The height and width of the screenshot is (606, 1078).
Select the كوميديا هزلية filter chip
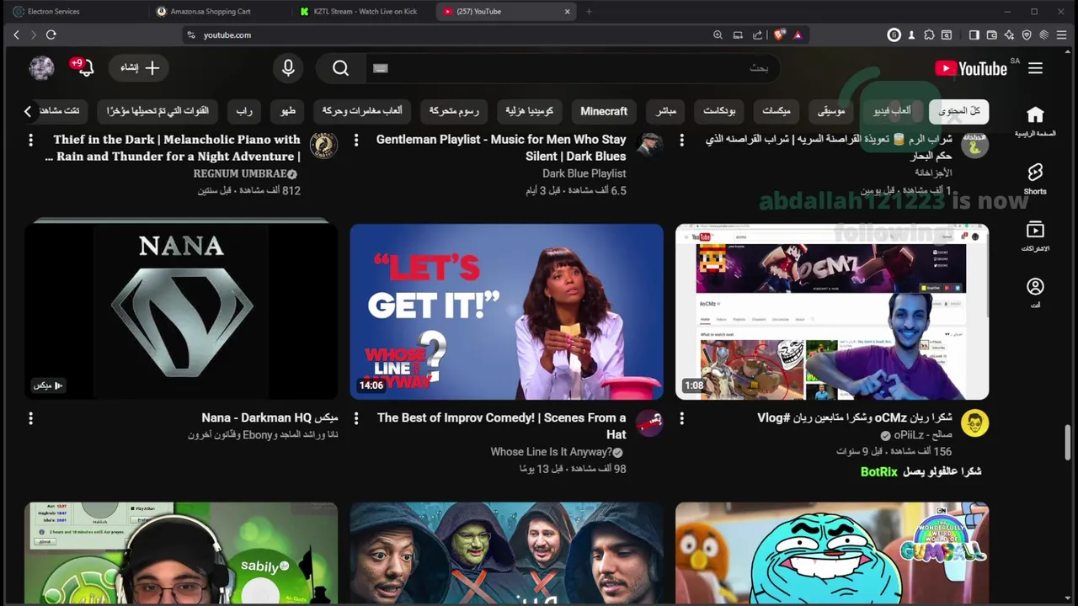[x=529, y=111]
